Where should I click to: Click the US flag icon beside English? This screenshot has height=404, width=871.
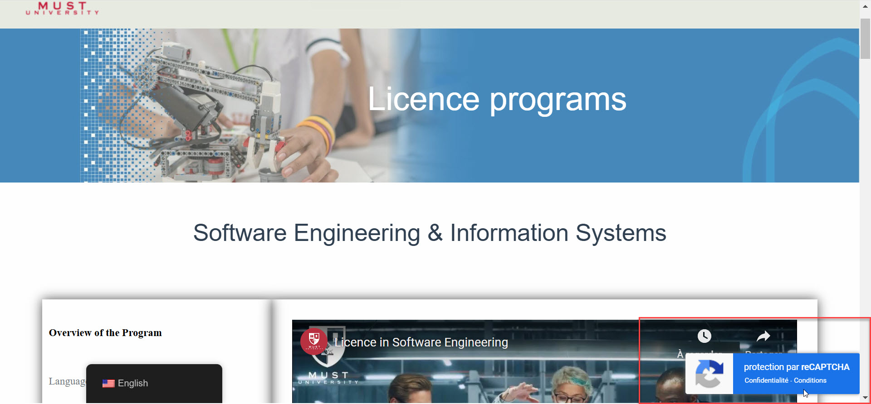(x=108, y=383)
